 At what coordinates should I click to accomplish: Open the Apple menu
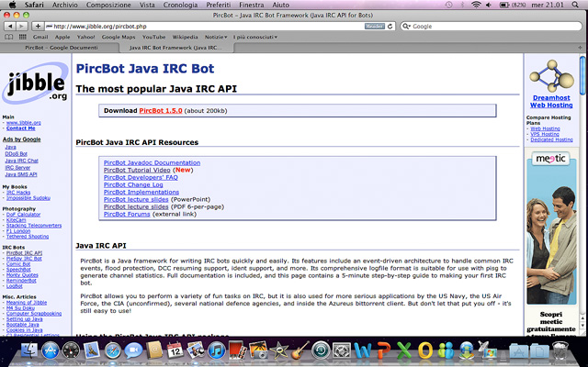click(12, 5)
